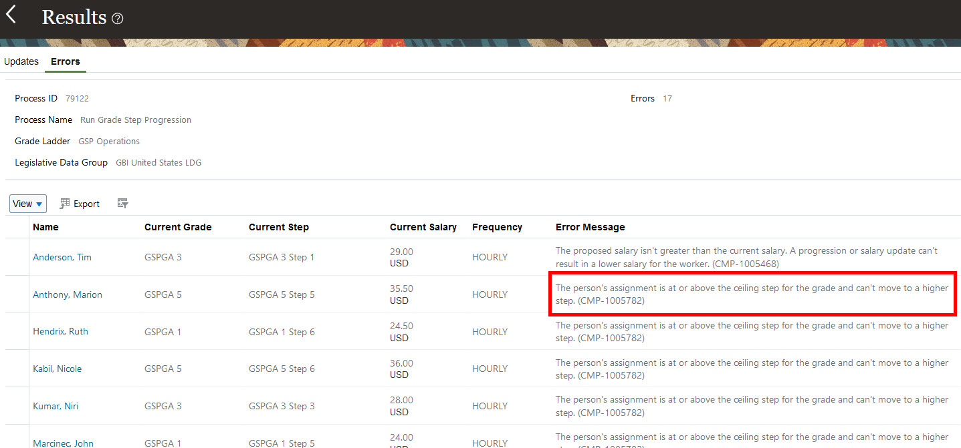The height and width of the screenshot is (448, 961).
Task: Open the Results help question mark icon
Action: pyautogui.click(x=118, y=19)
